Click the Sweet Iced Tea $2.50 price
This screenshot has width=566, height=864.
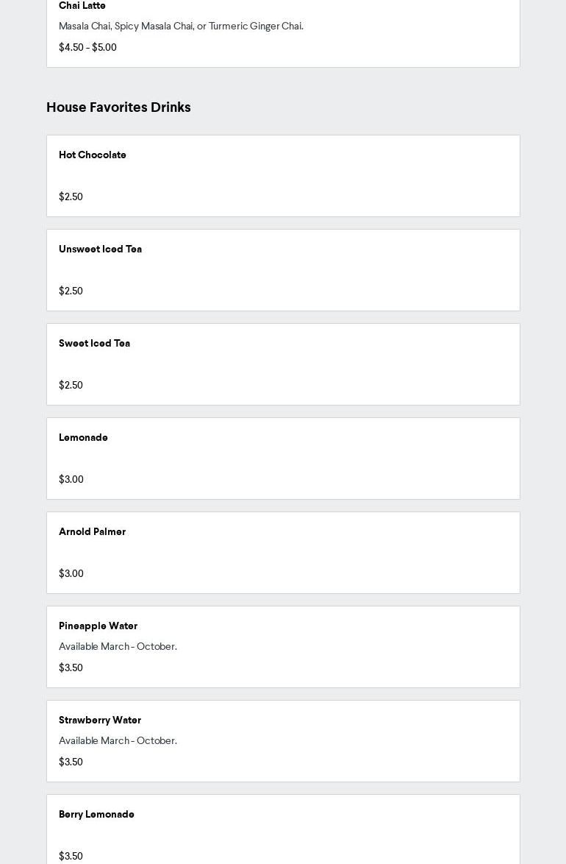[x=71, y=386]
